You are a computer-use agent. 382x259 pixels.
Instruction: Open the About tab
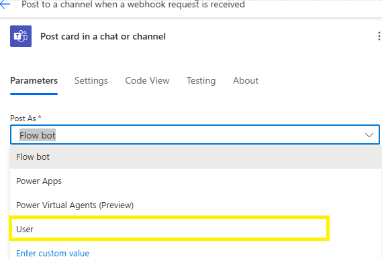pos(246,81)
